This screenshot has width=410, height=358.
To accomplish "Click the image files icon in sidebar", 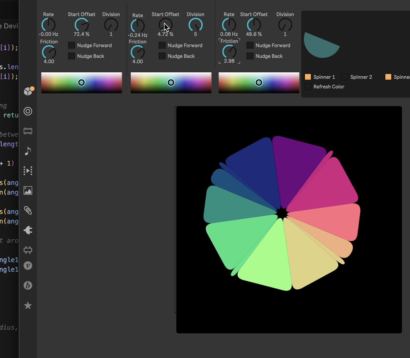I will pyautogui.click(x=28, y=191).
